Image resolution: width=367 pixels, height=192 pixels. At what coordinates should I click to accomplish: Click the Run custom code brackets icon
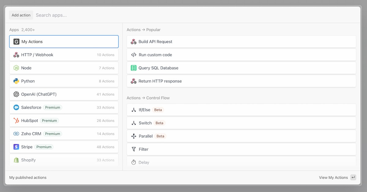(x=134, y=55)
